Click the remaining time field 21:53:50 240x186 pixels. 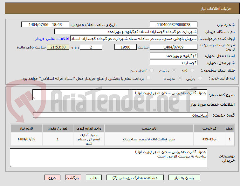[x=58, y=47]
